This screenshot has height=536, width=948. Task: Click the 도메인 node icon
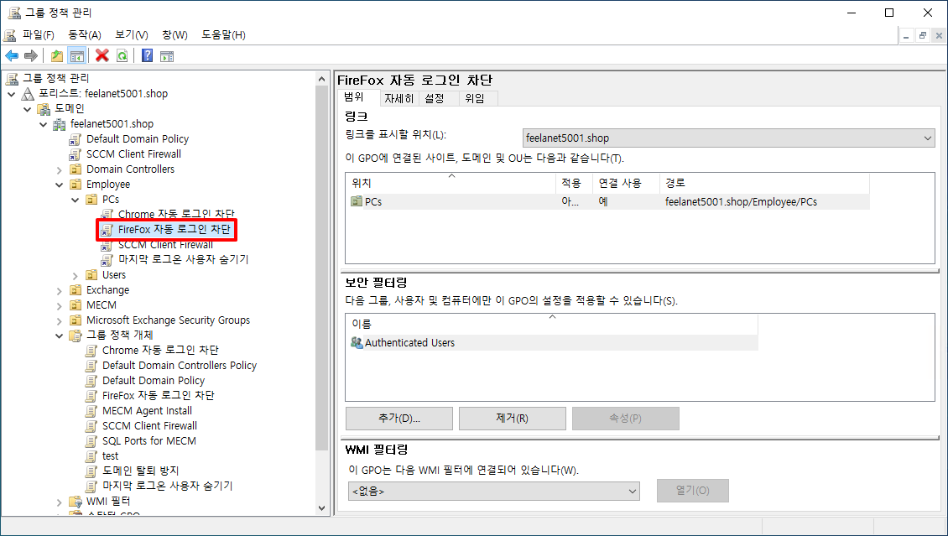pyautogui.click(x=44, y=109)
